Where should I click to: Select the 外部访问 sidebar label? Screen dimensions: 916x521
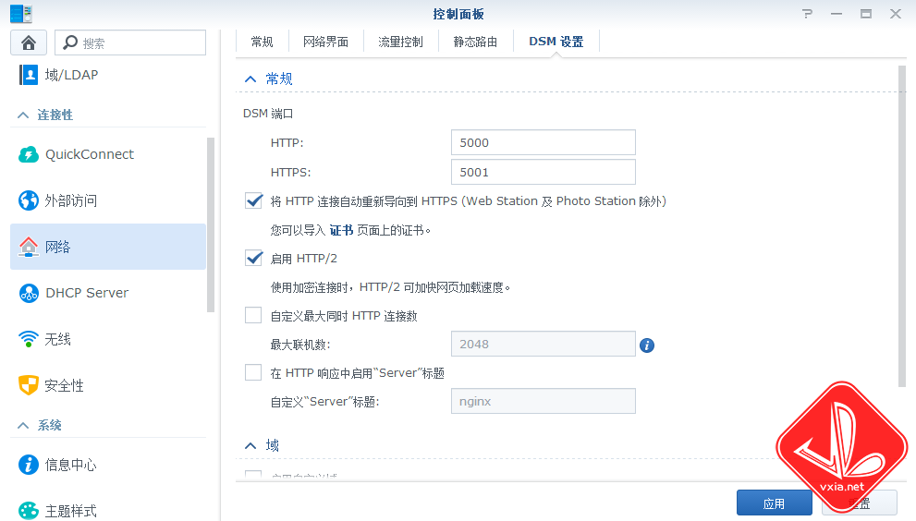[70, 200]
